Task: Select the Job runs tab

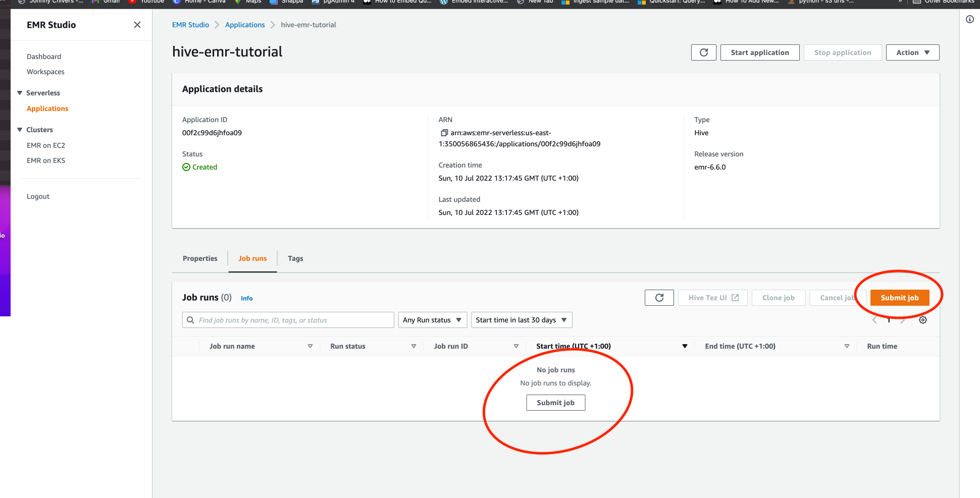Action: point(252,258)
